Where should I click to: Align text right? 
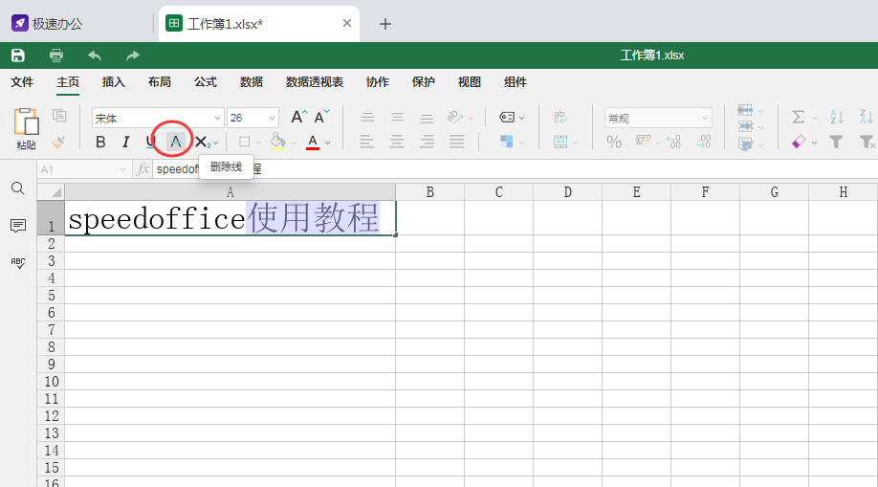tap(427, 142)
